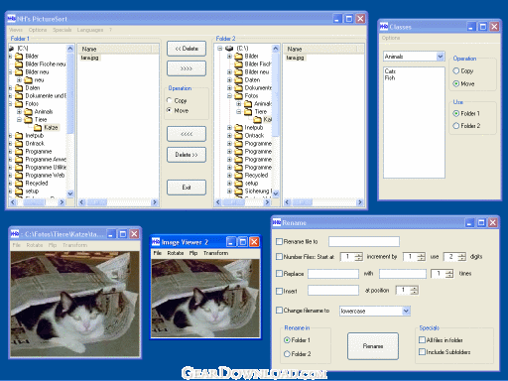This screenshot has width=508, height=381.
Task: Choose Folder 2 in Classes Use group
Action: pos(456,126)
